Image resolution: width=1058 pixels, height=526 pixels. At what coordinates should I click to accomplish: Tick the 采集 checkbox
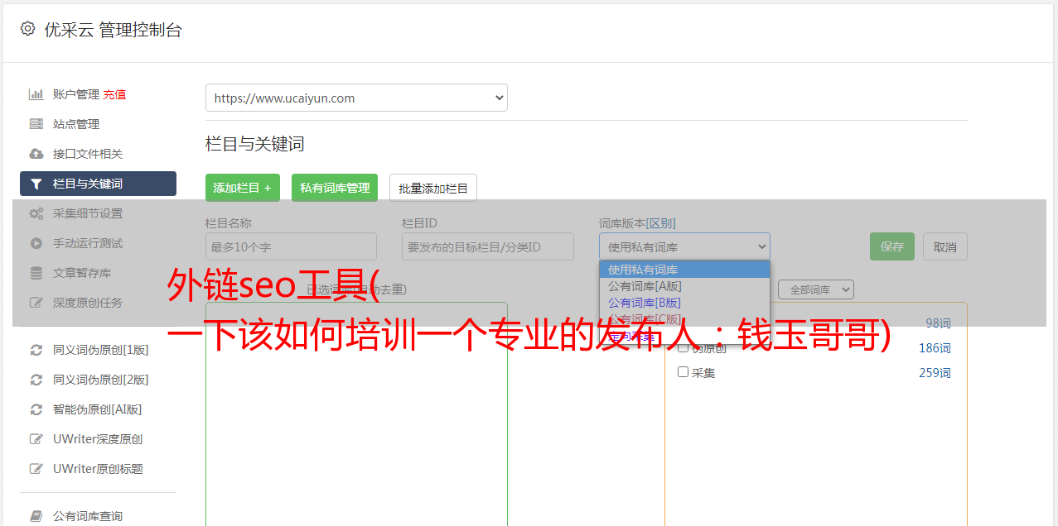[684, 372]
